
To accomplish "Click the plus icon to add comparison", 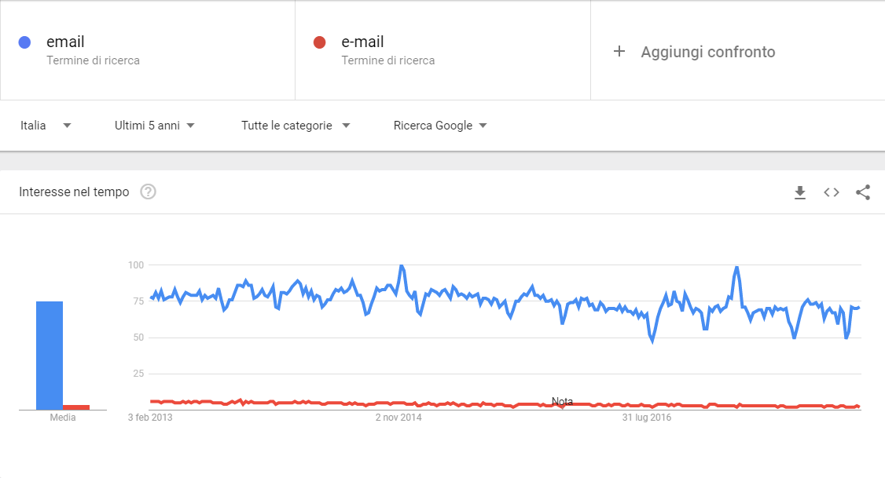I will click(x=619, y=51).
